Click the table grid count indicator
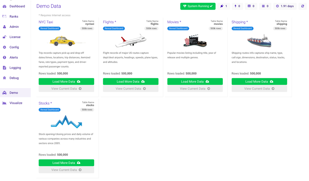Viewport: 309px width, 181px height. tap(251, 6)
